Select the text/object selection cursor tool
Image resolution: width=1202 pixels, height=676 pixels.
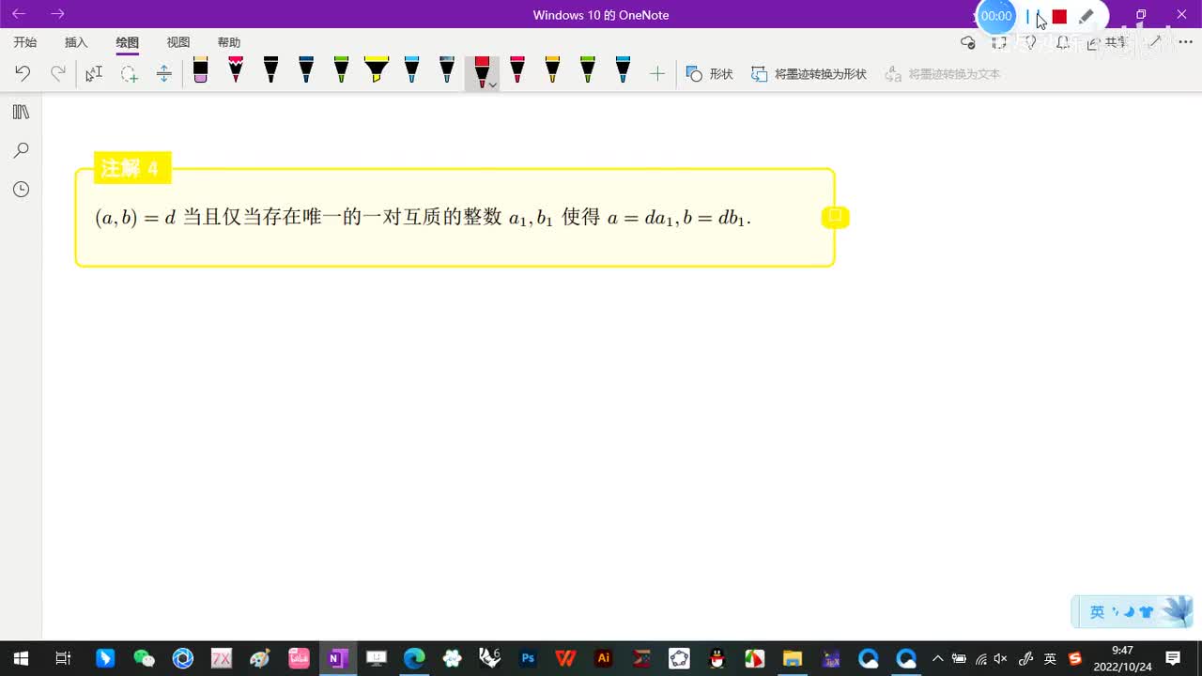(94, 73)
